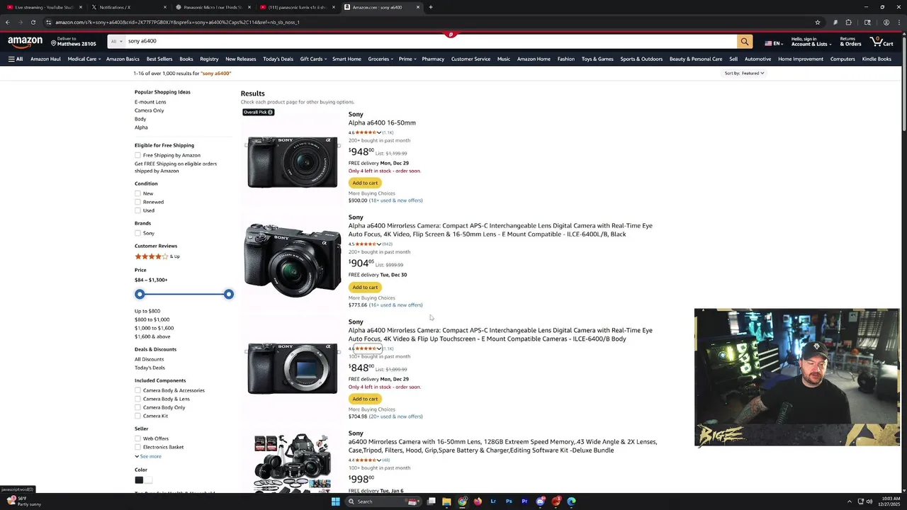This screenshot has height=510, width=907.
Task: Filter by 4 stars & Up reviews
Action: (157, 256)
